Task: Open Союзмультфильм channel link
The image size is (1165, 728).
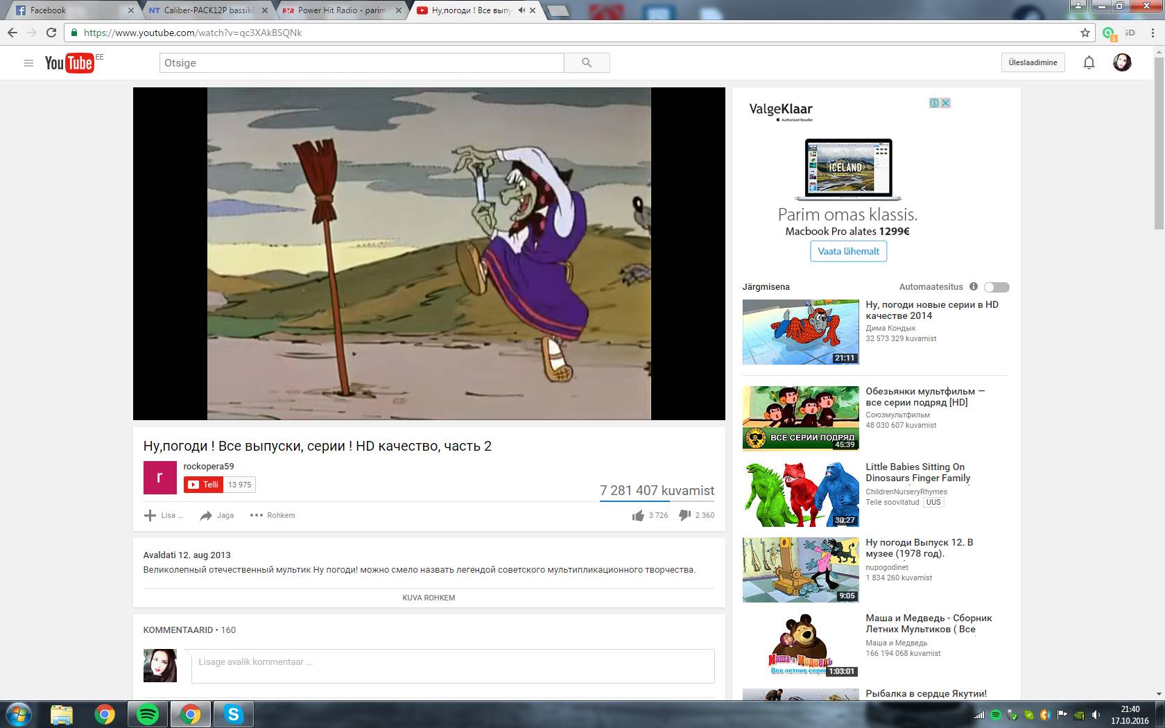Action: pyautogui.click(x=897, y=415)
